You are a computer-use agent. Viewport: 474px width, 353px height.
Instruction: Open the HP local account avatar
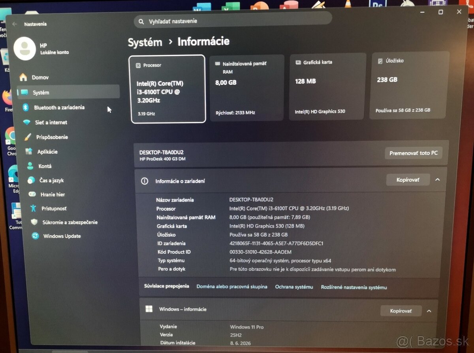tap(24, 49)
